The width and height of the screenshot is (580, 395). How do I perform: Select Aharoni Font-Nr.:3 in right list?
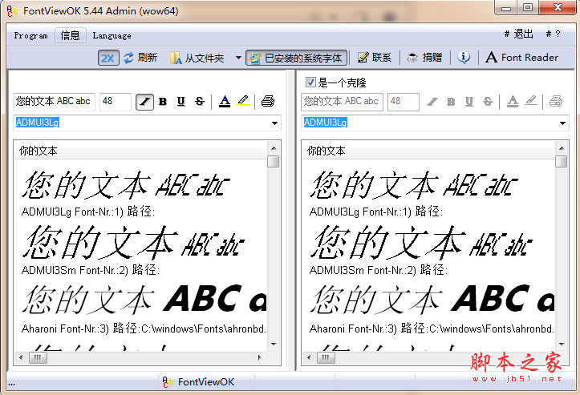[x=432, y=328]
